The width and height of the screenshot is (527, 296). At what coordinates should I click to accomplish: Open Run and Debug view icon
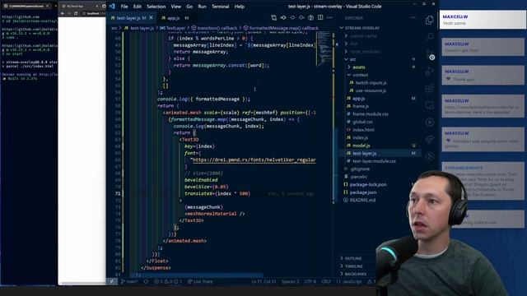[429, 72]
